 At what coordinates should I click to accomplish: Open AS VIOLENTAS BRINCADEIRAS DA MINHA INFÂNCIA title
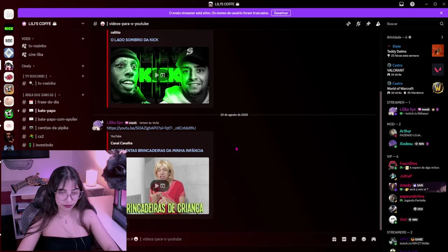click(157, 150)
